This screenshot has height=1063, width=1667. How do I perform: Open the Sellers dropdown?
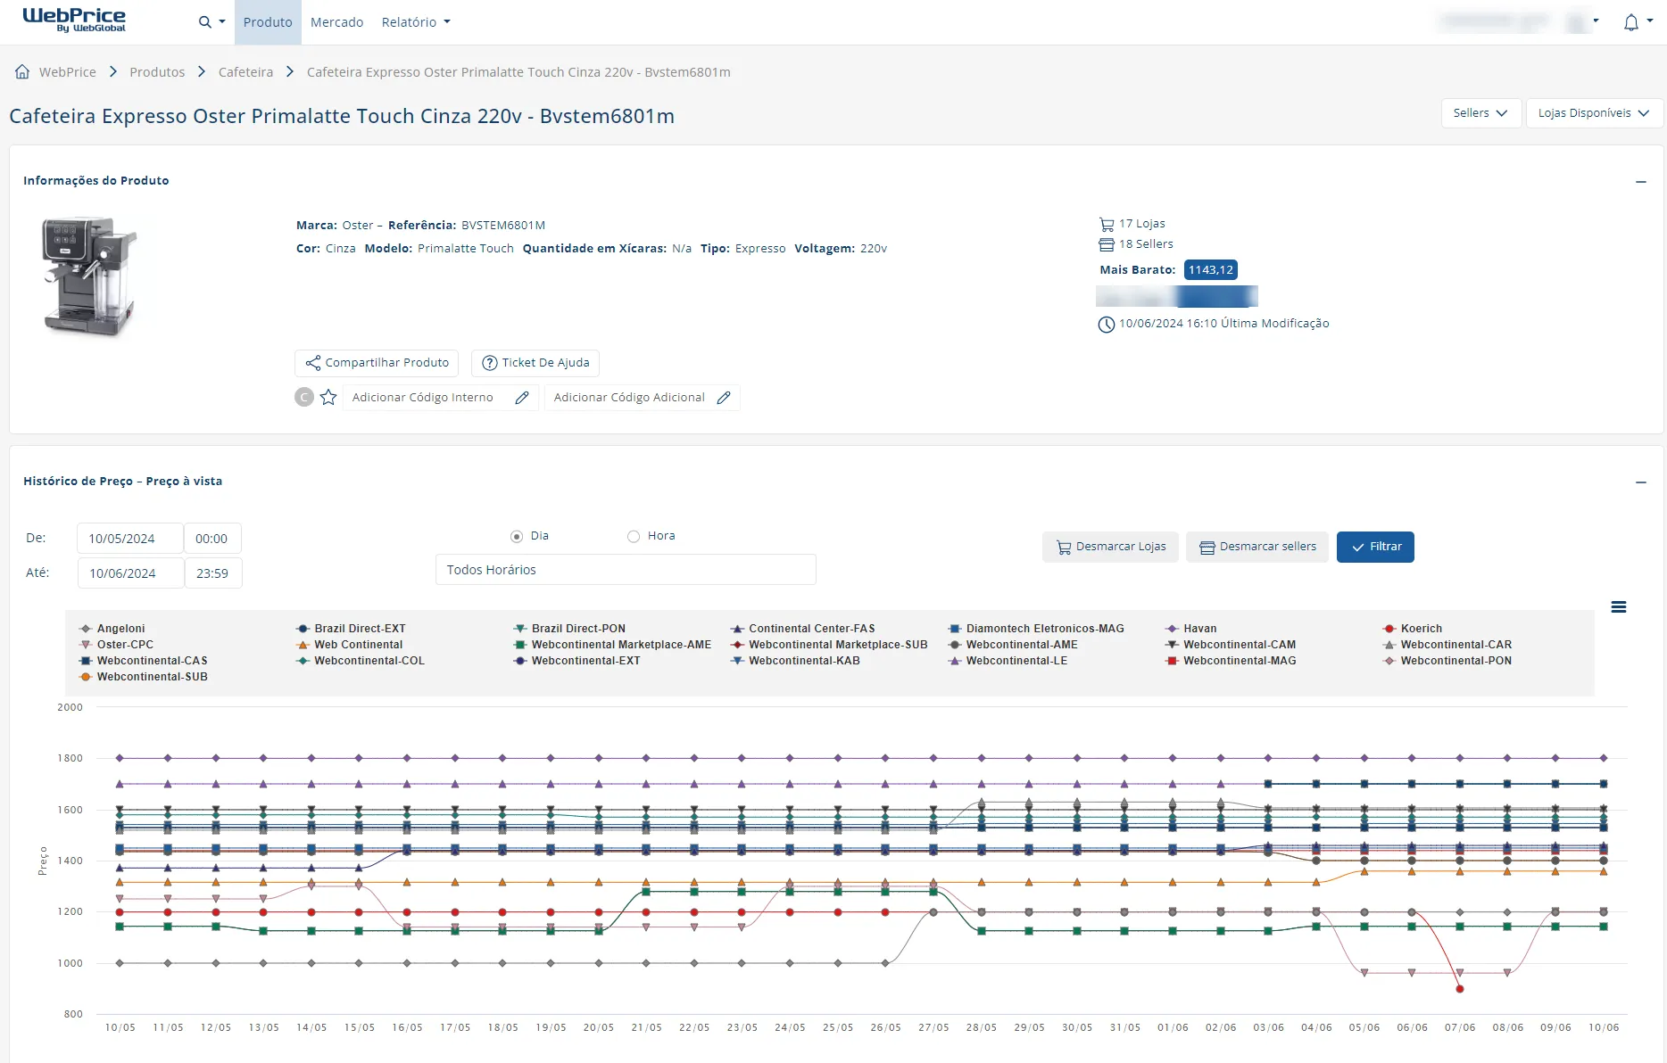click(x=1480, y=113)
